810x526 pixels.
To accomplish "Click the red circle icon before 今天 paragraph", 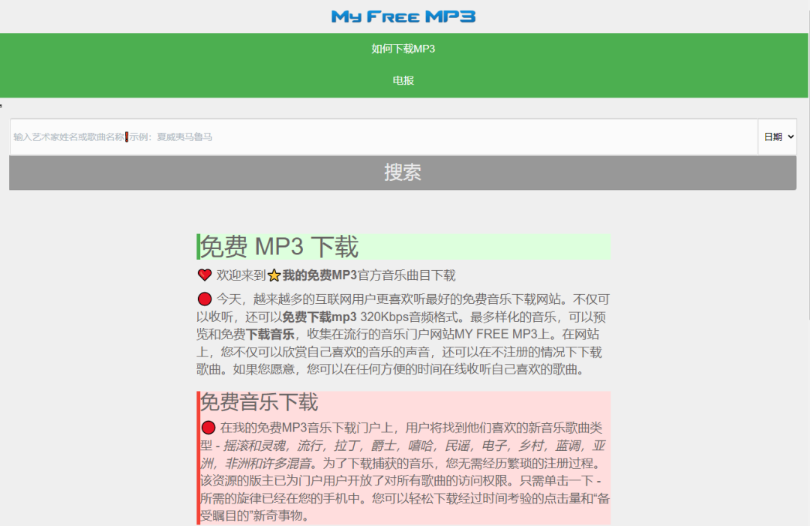I will (205, 298).
